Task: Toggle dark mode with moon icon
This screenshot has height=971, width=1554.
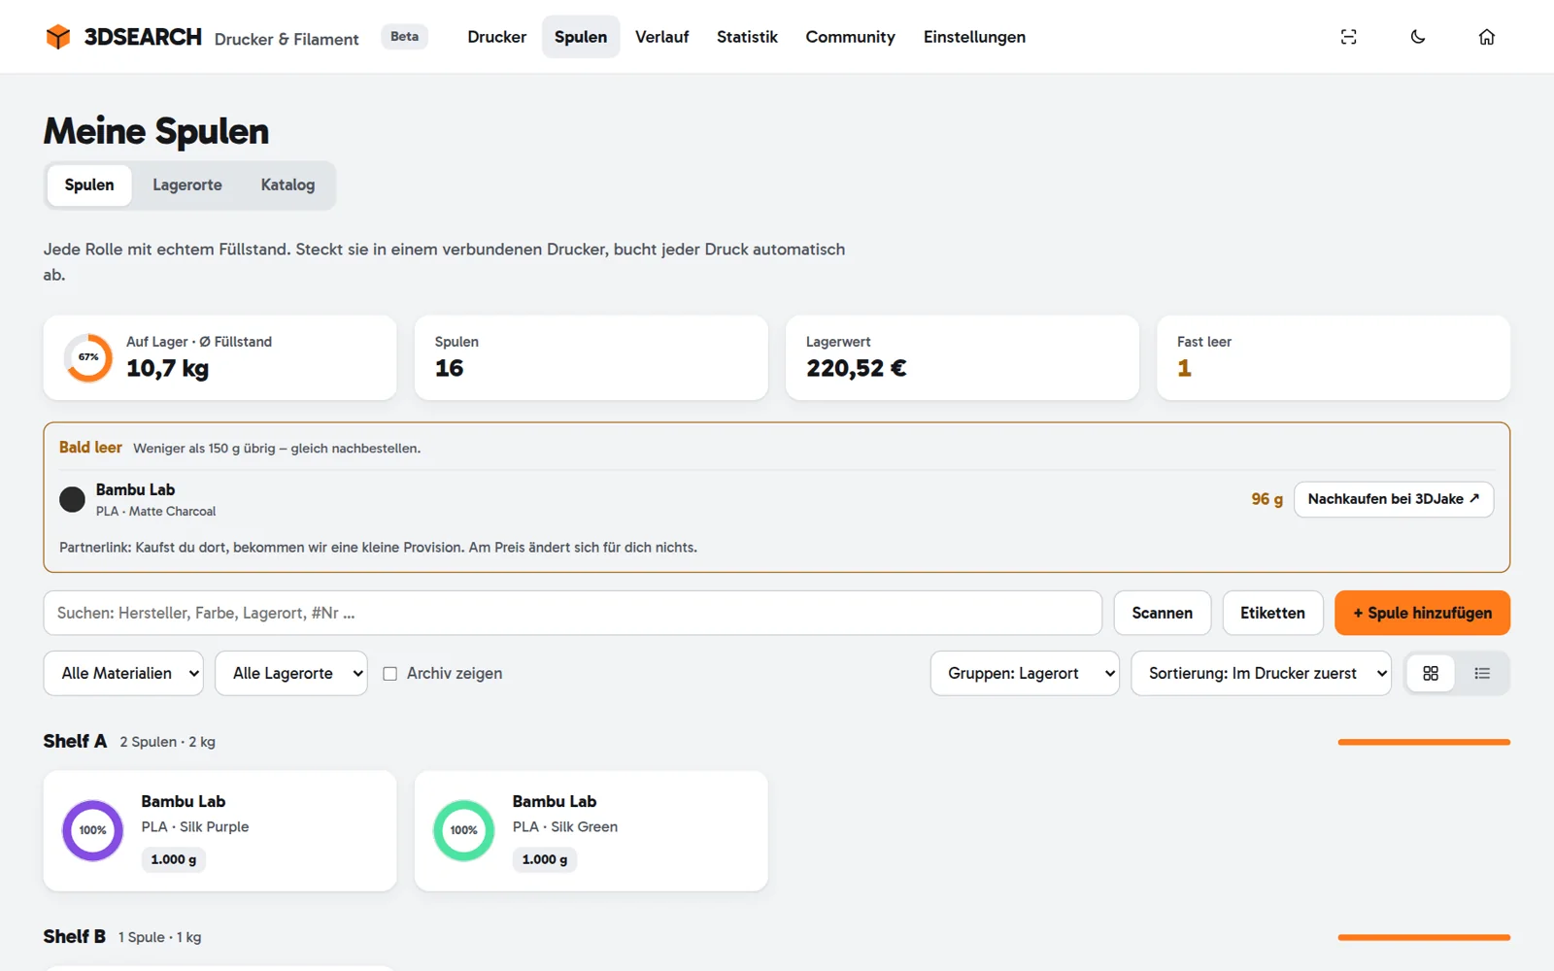Action: tap(1418, 37)
